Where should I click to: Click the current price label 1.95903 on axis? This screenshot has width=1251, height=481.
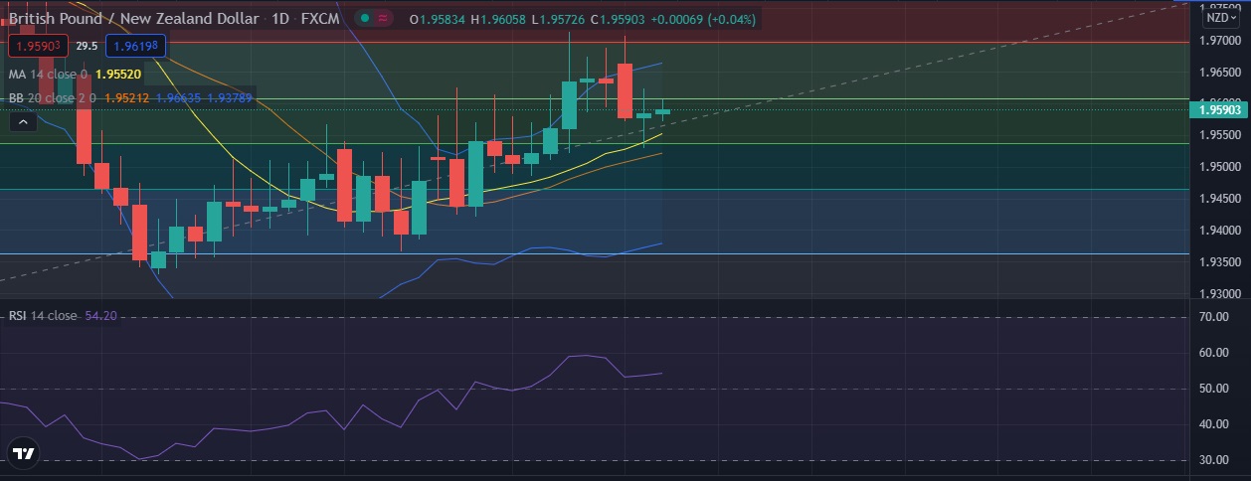pos(1217,109)
